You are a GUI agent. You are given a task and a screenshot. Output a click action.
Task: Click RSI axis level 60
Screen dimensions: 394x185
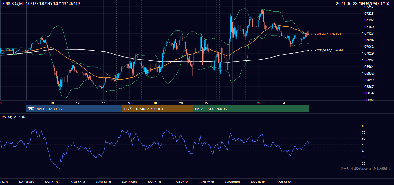[x=363, y=138]
